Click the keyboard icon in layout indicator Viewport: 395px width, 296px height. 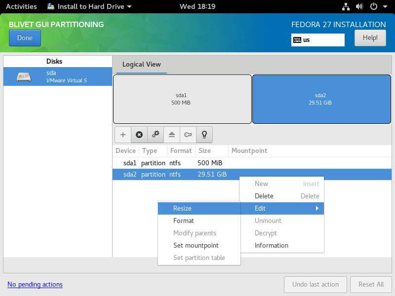(297, 40)
